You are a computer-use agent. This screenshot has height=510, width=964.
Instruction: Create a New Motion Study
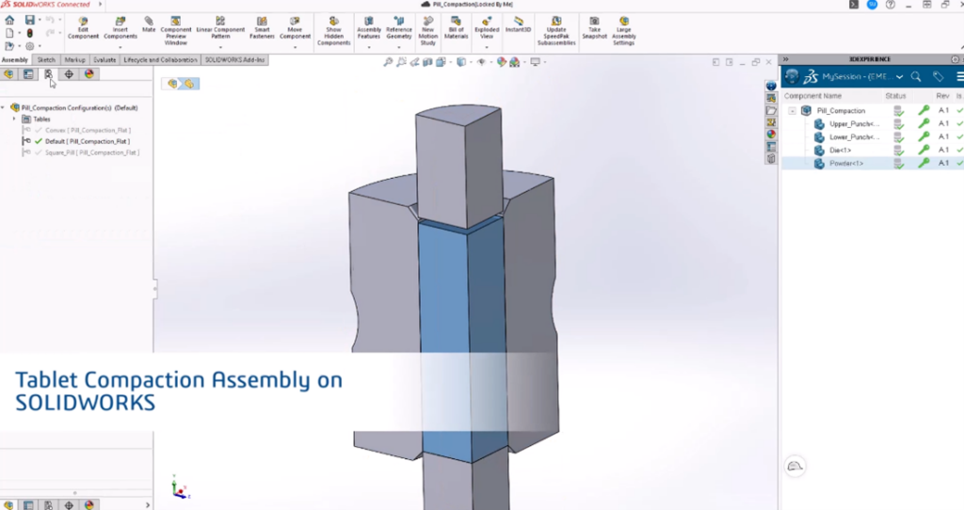[428, 31]
